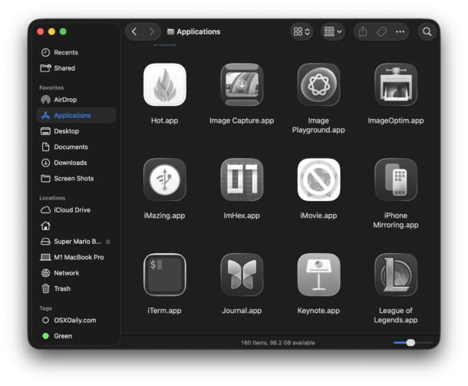Click the League of Legends.app name label
The image size is (468, 386).
(395, 315)
